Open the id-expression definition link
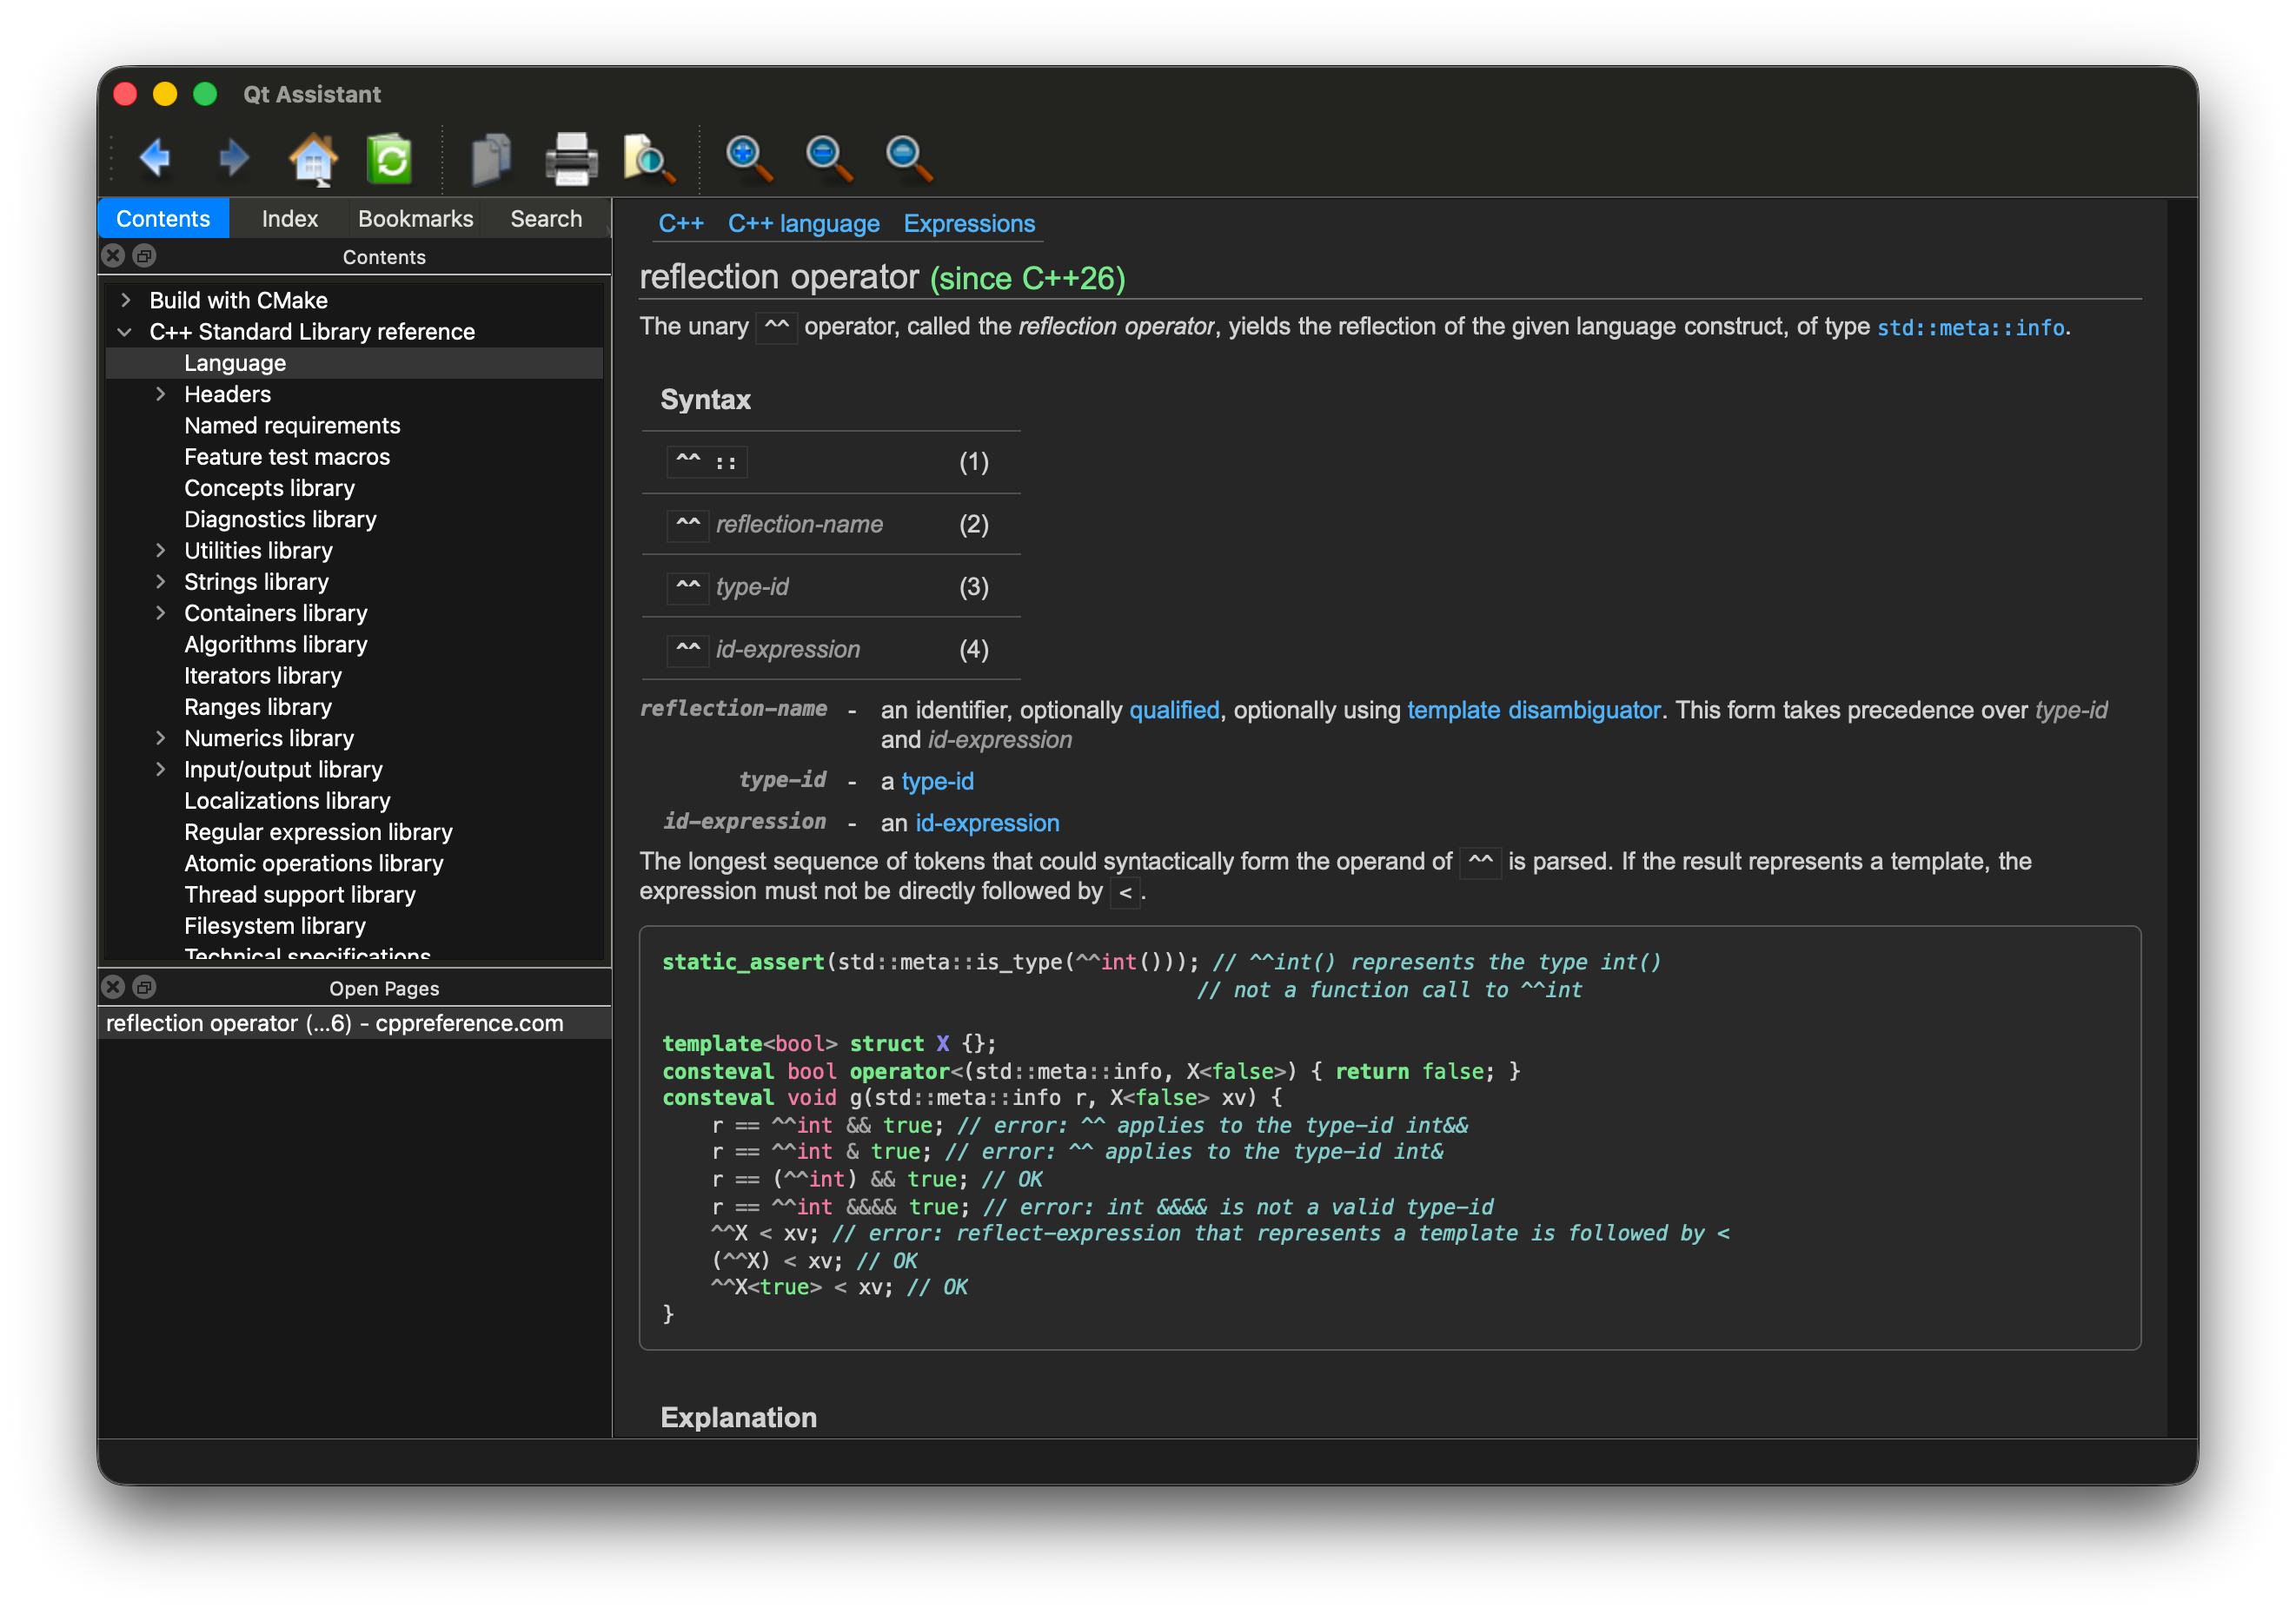The image size is (2296, 1614). [987, 824]
